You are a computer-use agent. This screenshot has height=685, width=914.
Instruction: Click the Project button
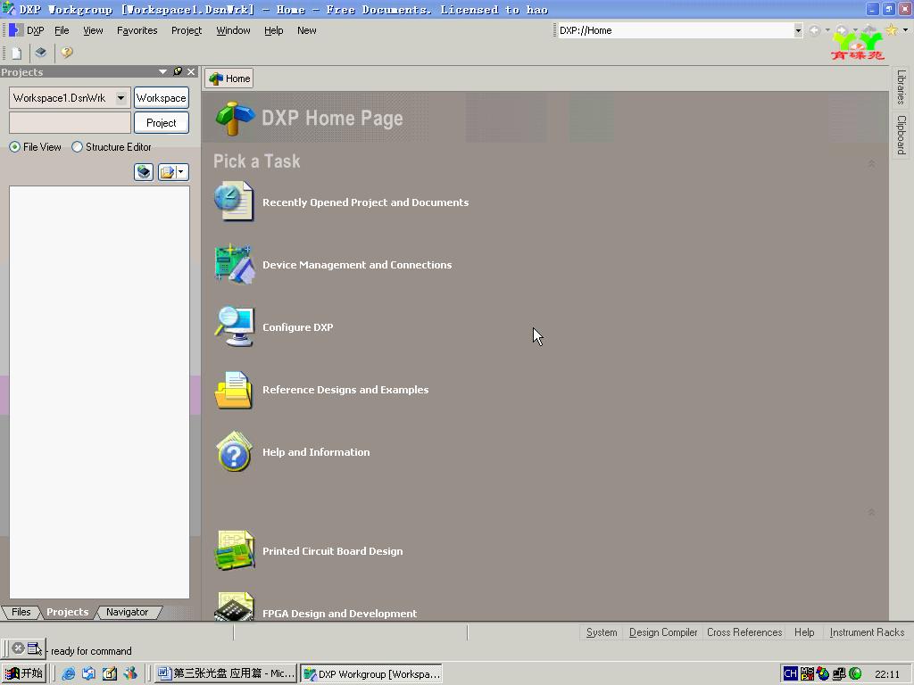(x=162, y=123)
